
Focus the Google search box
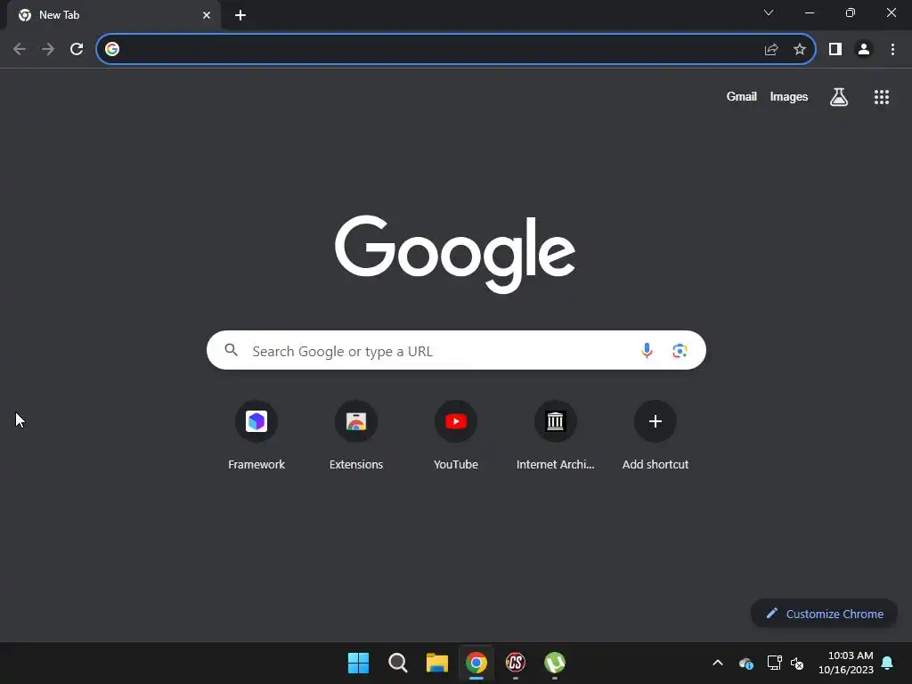[456, 350]
